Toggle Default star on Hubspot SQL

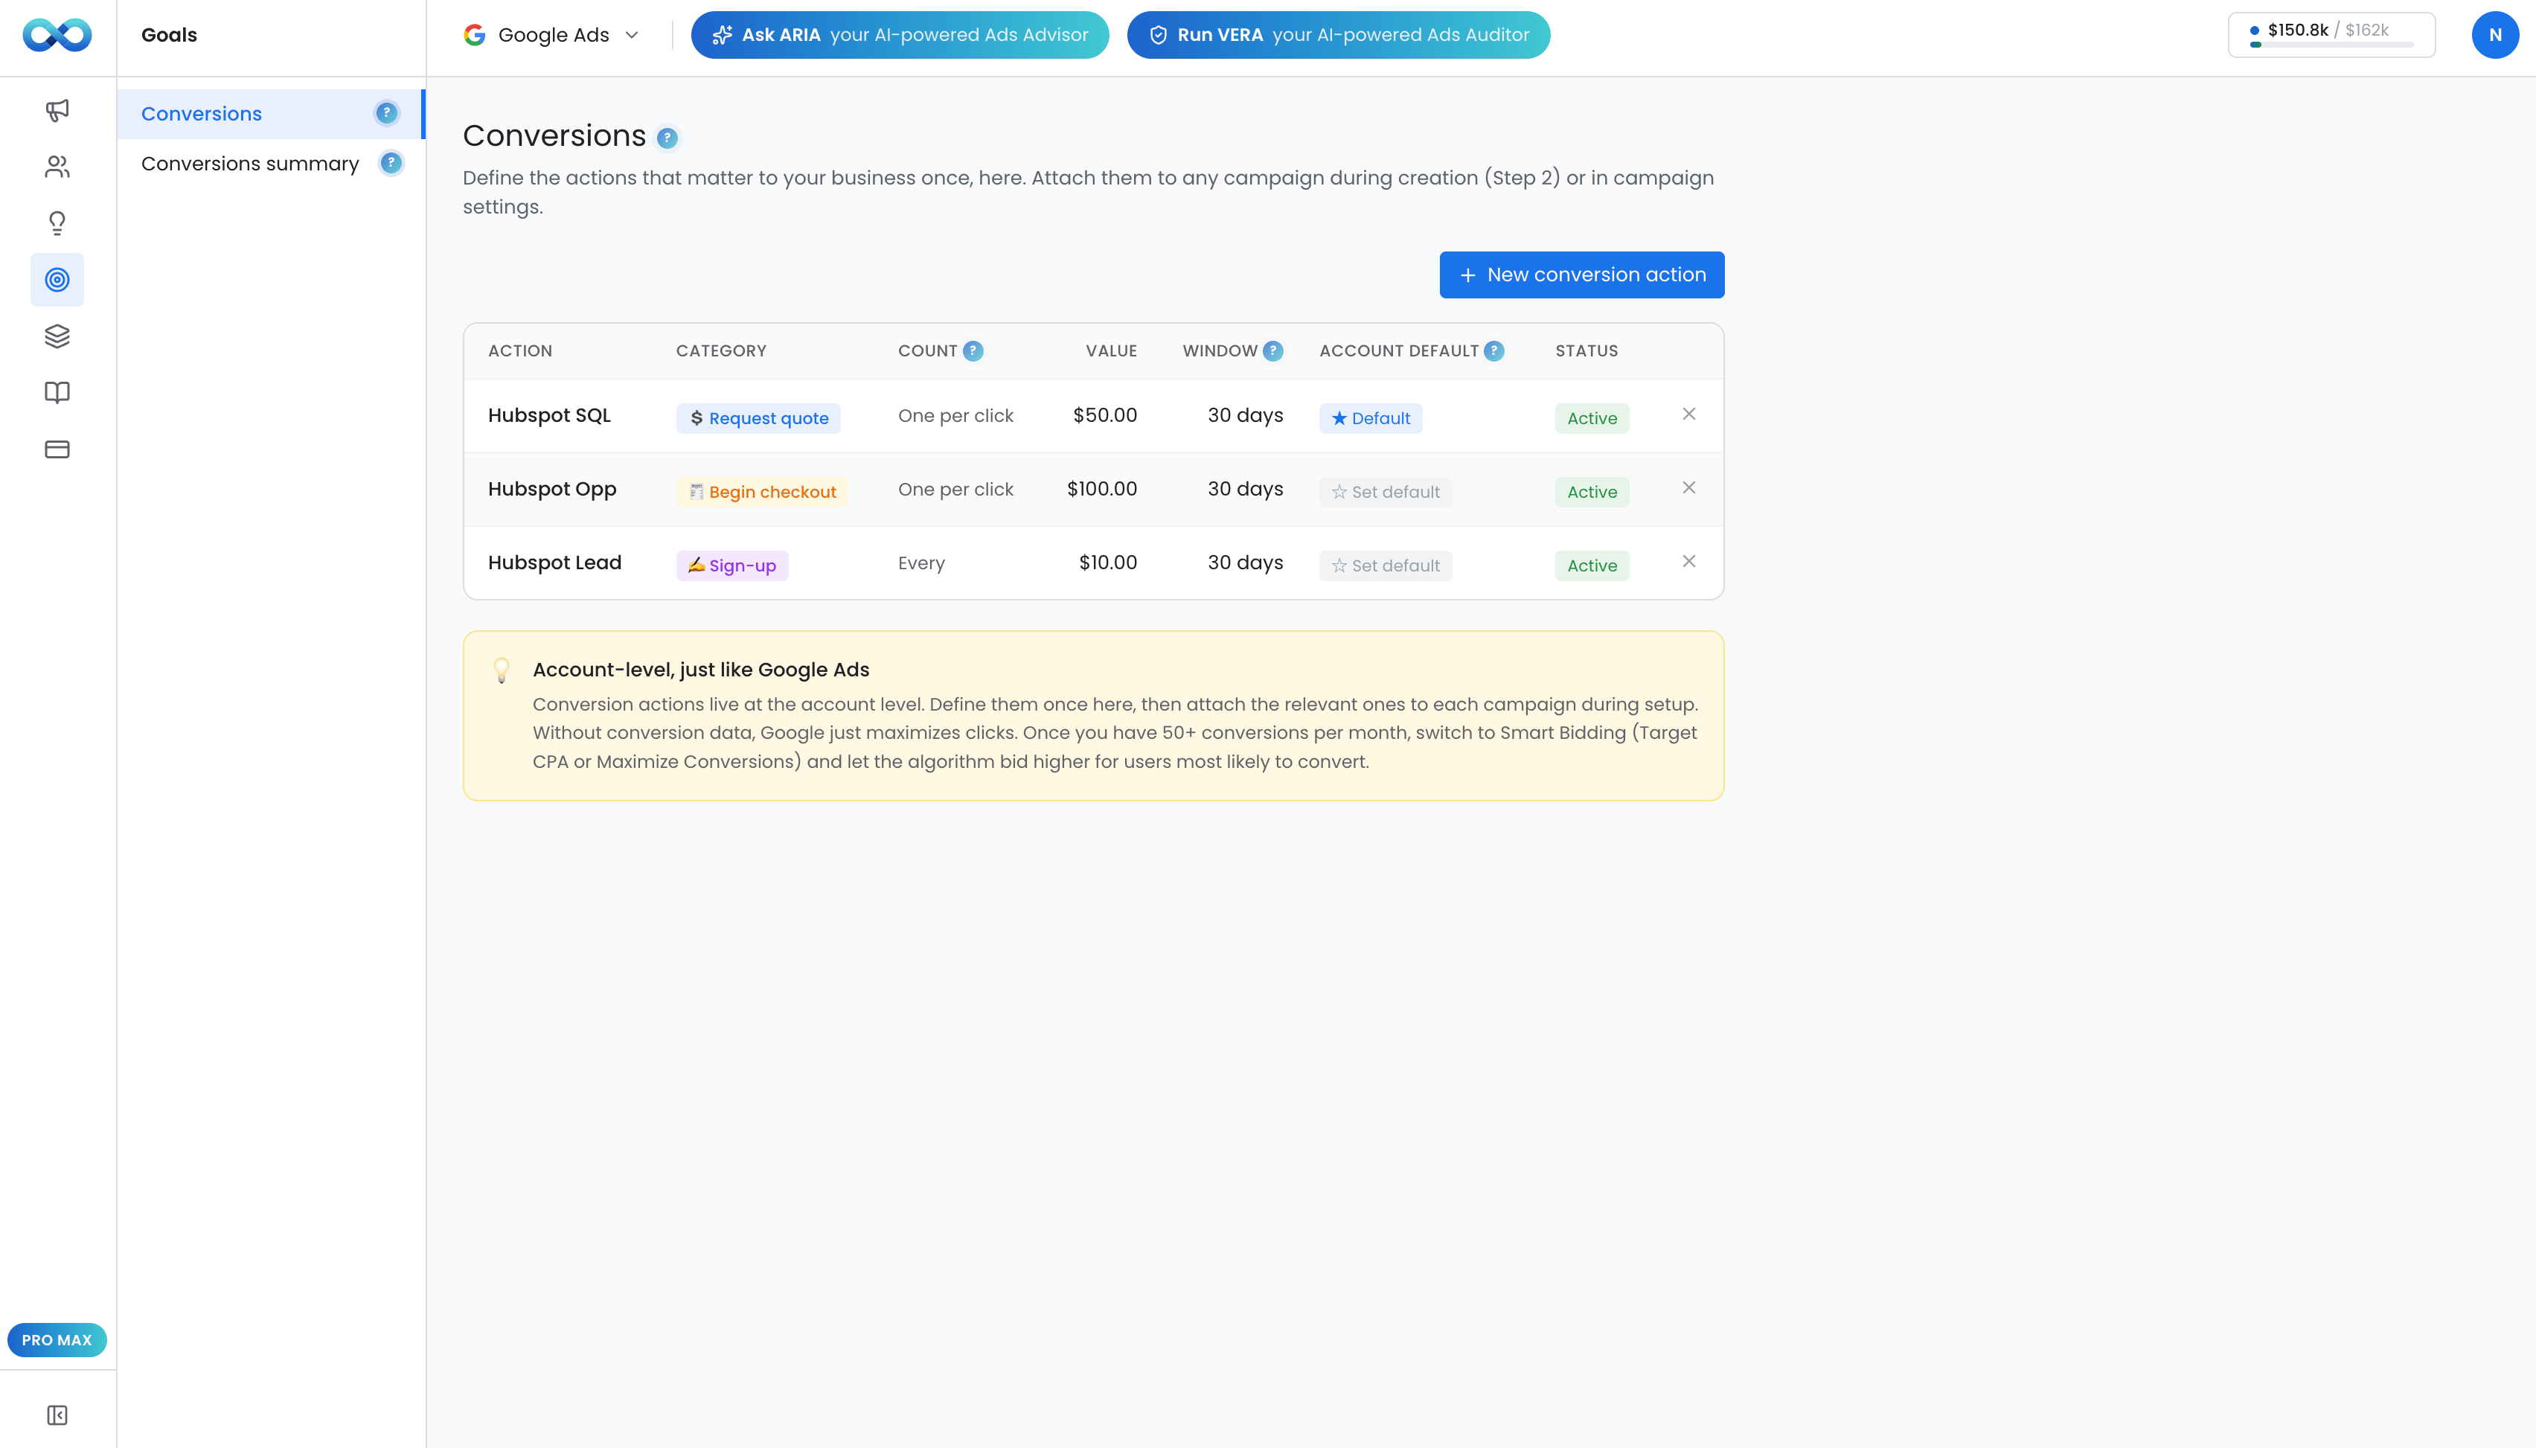tap(1371, 419)
